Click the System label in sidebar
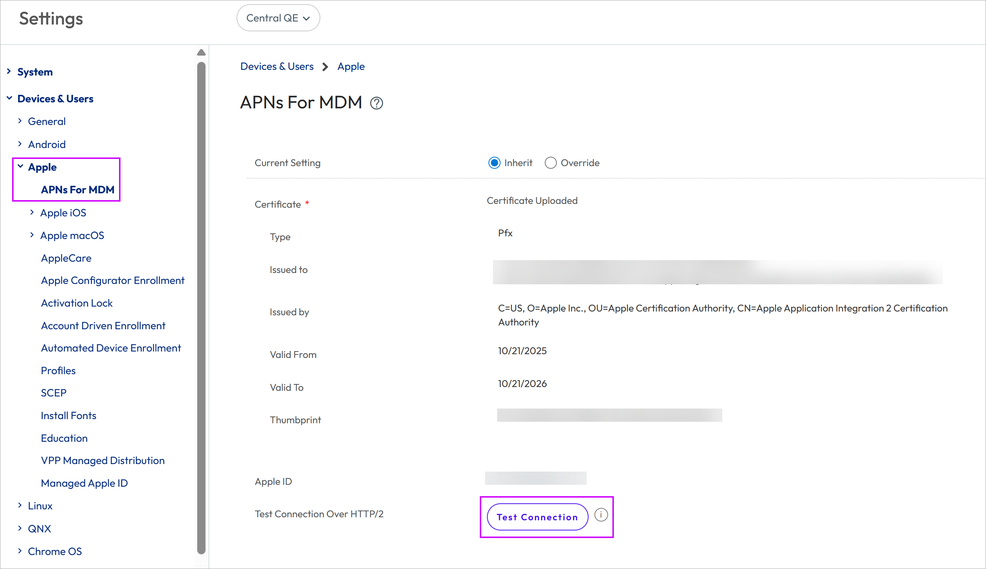Viewport: 986px width, 569px height. pos(35,72)
